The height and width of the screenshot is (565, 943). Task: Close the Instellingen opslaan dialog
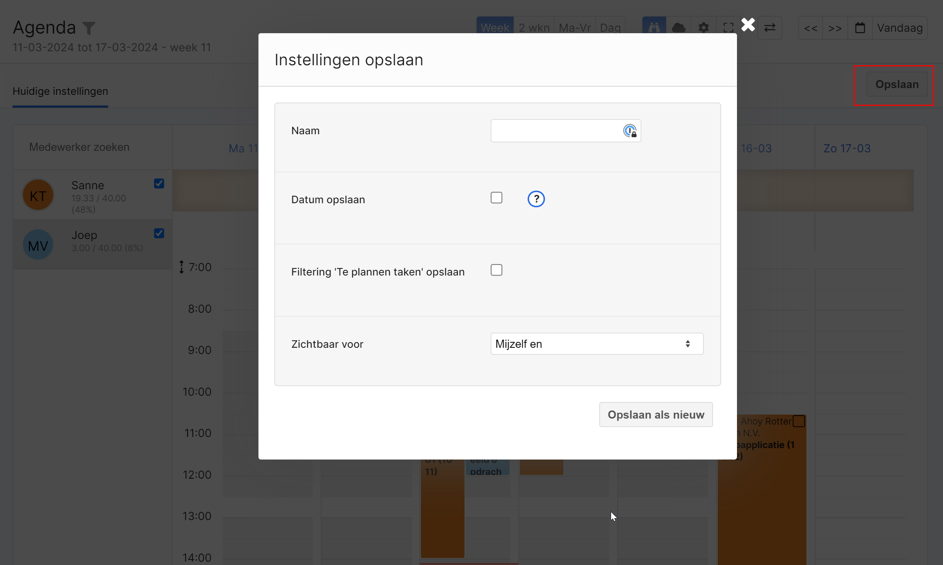coord(748,25)
